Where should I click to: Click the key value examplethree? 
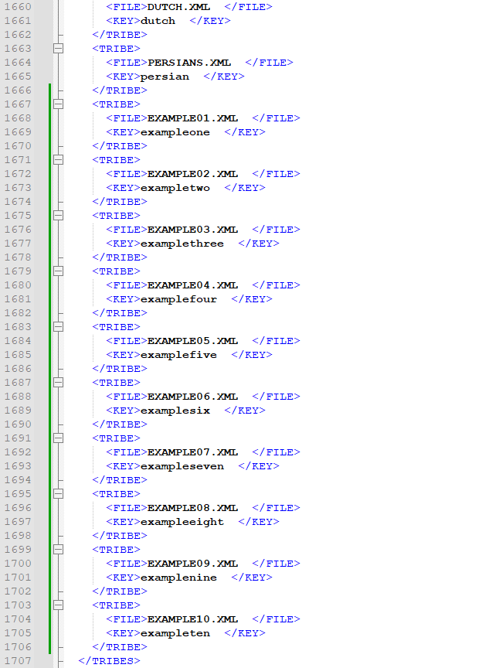click(182, 244)
